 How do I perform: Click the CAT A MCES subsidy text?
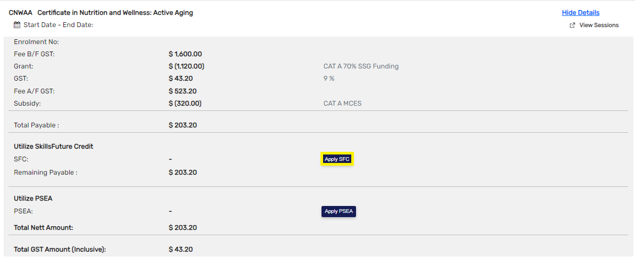[x=342, y=104]
